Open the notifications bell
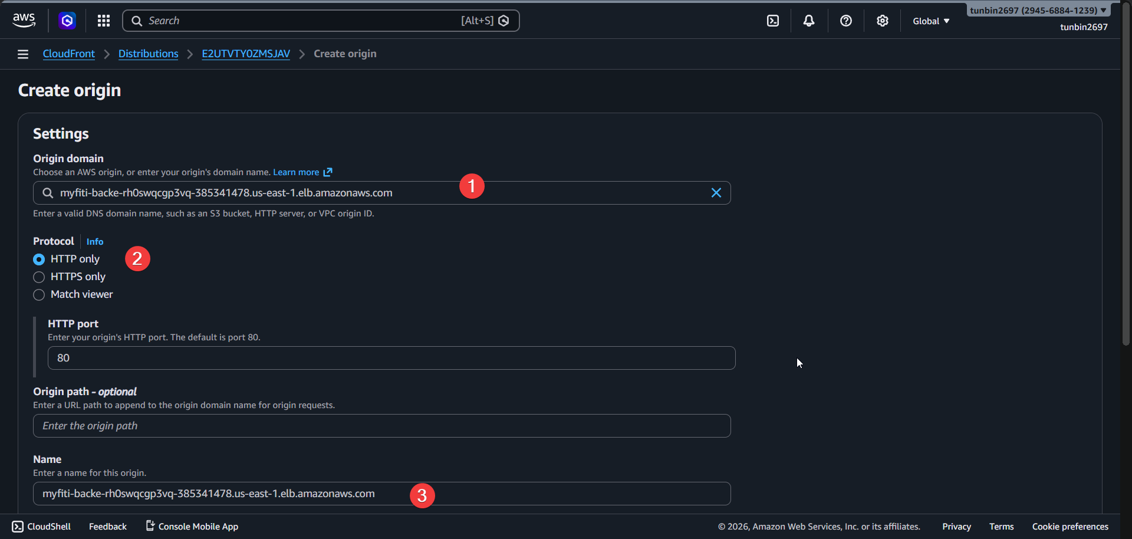The image size is (1132, 539). tap(808, 20)
